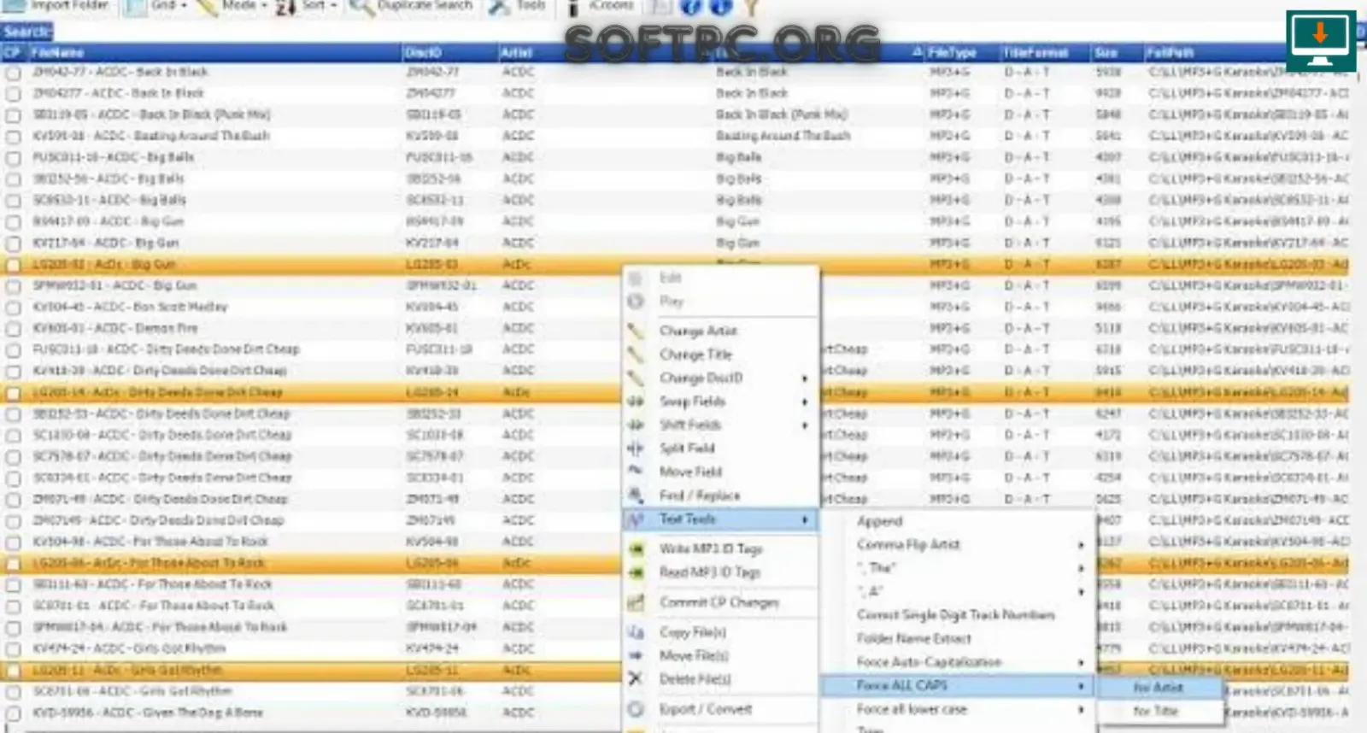The height and width of the screenshot is (733, 1367).
Task: Click the Import Folder toolbar button
Action: pyautogui.click(x=56, y=7)
